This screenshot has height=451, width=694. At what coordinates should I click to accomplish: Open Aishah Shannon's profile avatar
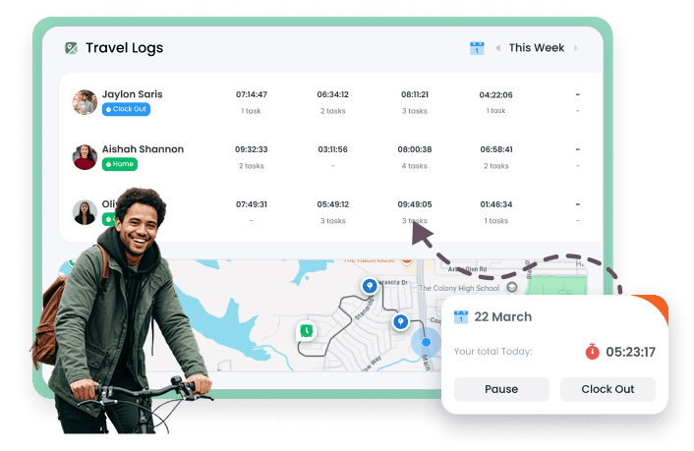click(85, 157)
